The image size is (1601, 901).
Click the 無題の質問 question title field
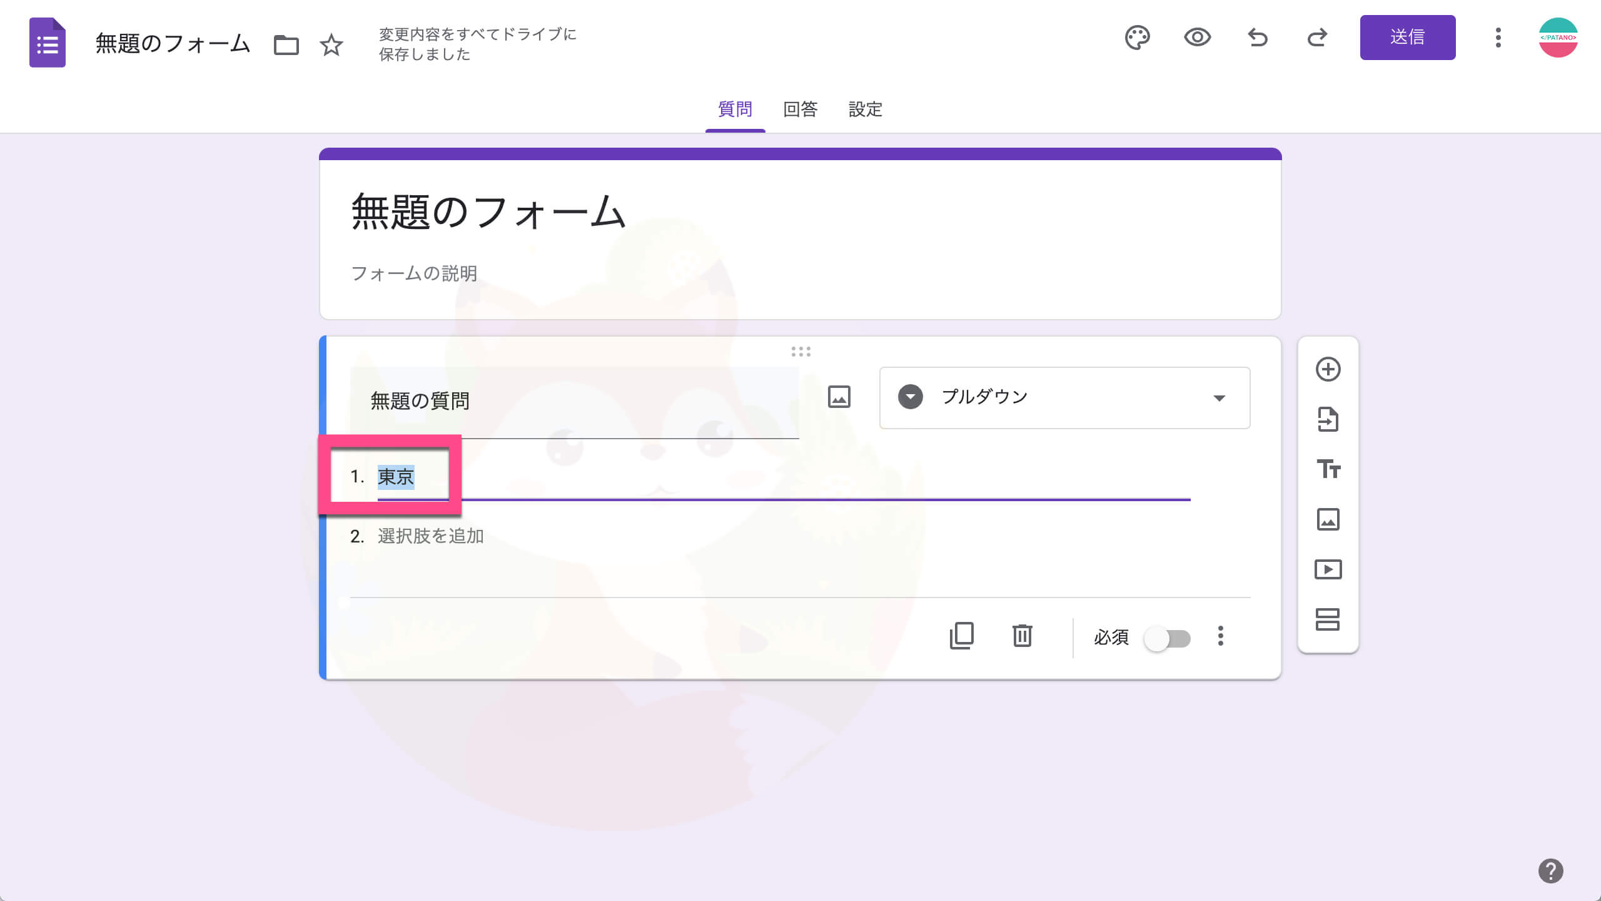coord(574,402)
